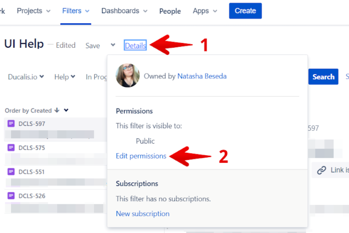
Task: Toggle the Created sort direction arrow
Action: click(56, 110)
